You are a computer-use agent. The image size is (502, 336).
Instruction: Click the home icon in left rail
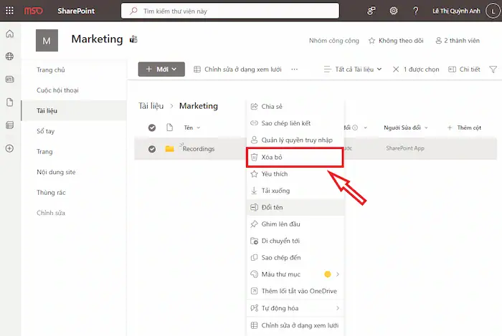point(9,34)
